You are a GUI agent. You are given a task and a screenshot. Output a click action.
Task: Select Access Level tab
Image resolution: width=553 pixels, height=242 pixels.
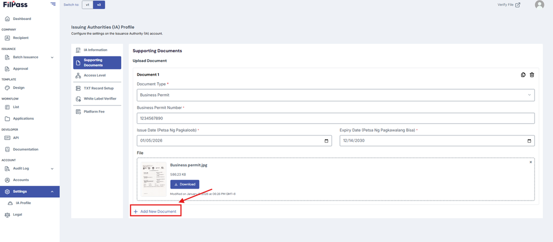pos(97,75)
